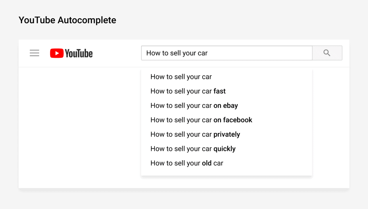Select 'How to sell your car on facebook'
Screen dimensions: 368x209
pos(201,120)
